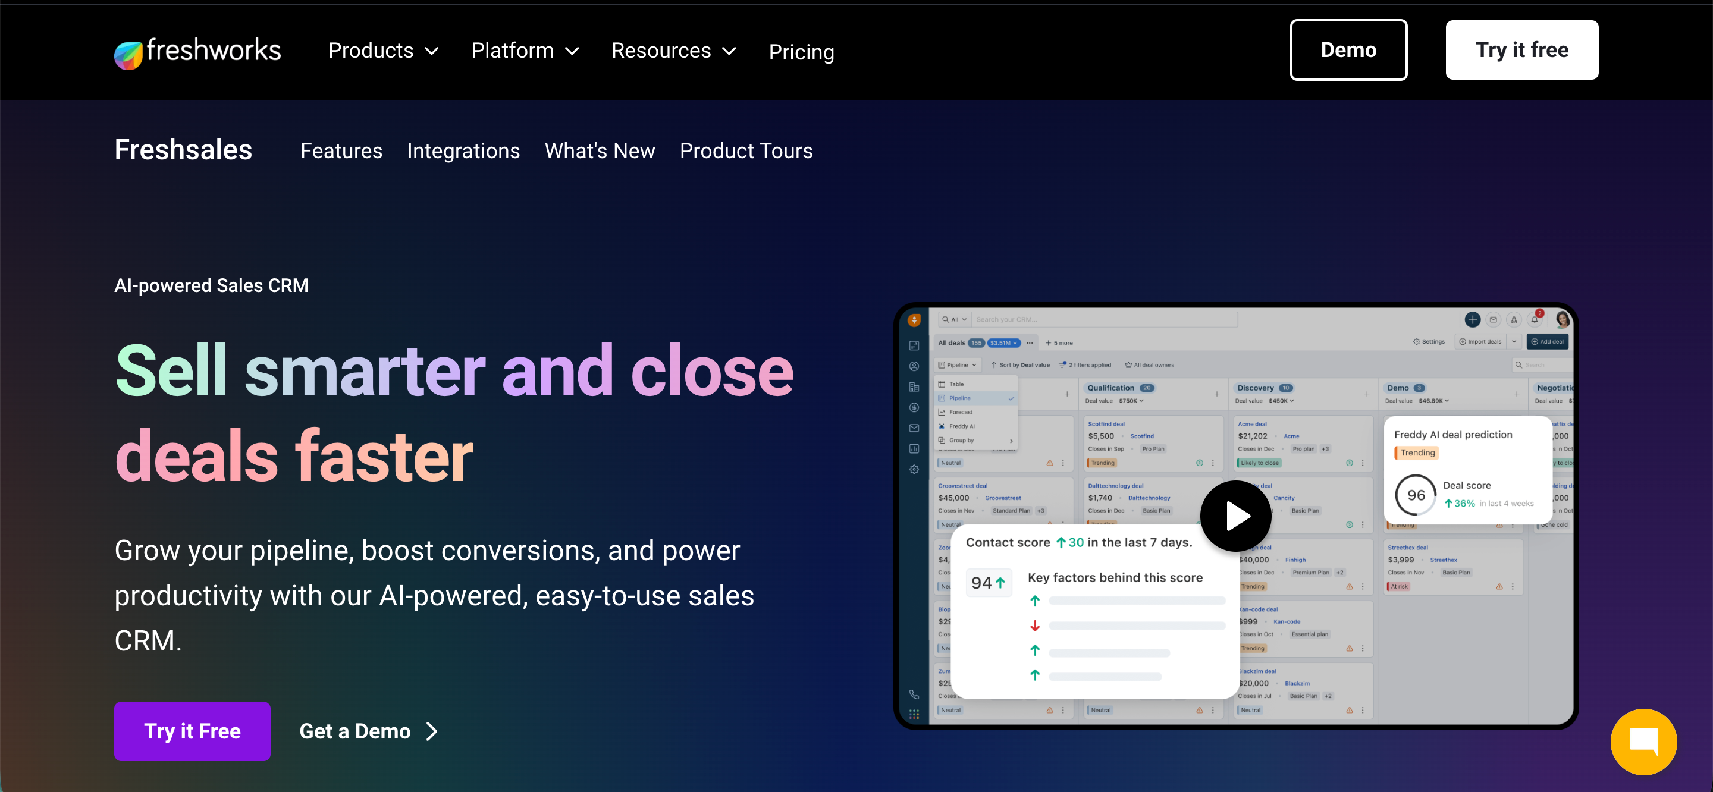Viewport: 1713px width, 792px height.
Task: Expand the $3.51M value dropdown
Action: pyautogui.click(x=1003, y=343)
